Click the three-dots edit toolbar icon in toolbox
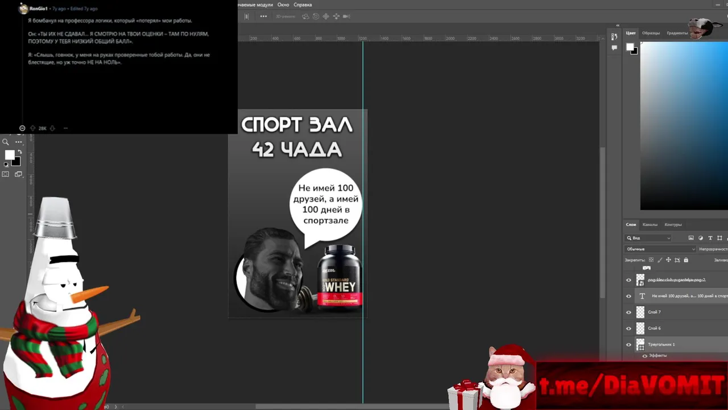The width and height of the screenshot is (728, 410). click(19, 142)
